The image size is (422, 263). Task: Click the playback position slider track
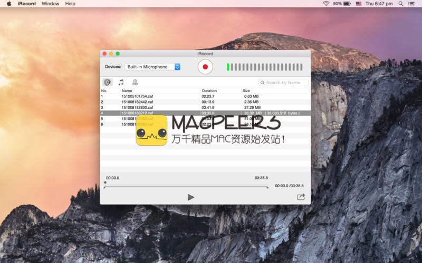pos(186,187)
